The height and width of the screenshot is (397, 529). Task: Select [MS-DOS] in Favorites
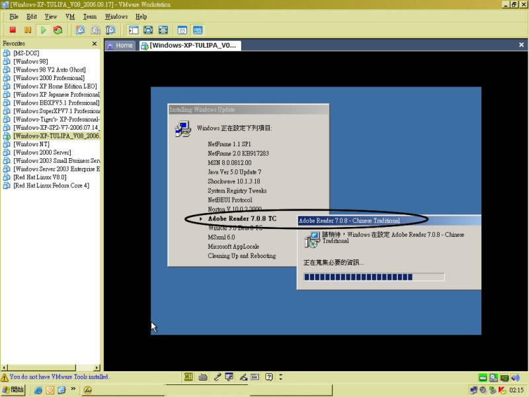[26, 53]
